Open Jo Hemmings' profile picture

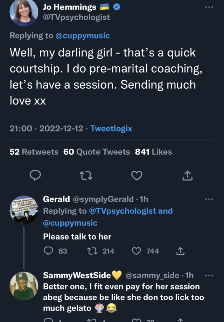tap(24, 13)
